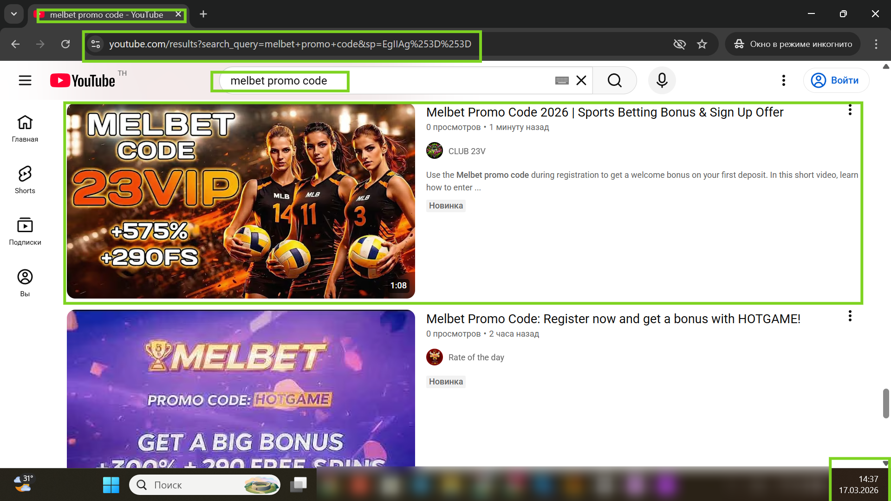
Task: Clear the search query with the X icon
Action: (x=581, y=80)
